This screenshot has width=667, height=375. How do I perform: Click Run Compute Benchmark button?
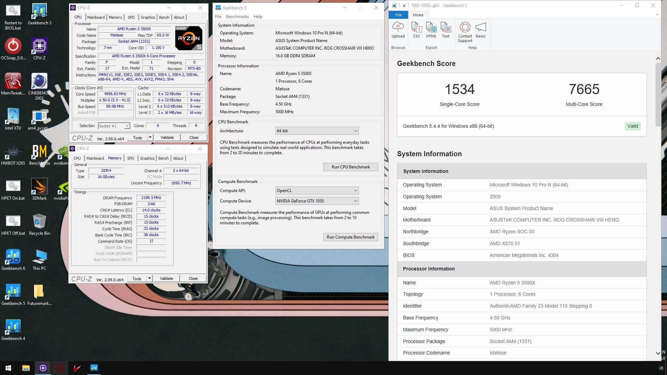click(351, 237)
